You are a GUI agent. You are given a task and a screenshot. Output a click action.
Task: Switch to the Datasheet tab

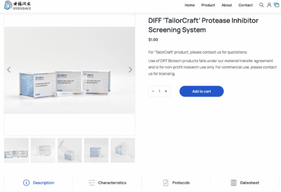point(245,183)
